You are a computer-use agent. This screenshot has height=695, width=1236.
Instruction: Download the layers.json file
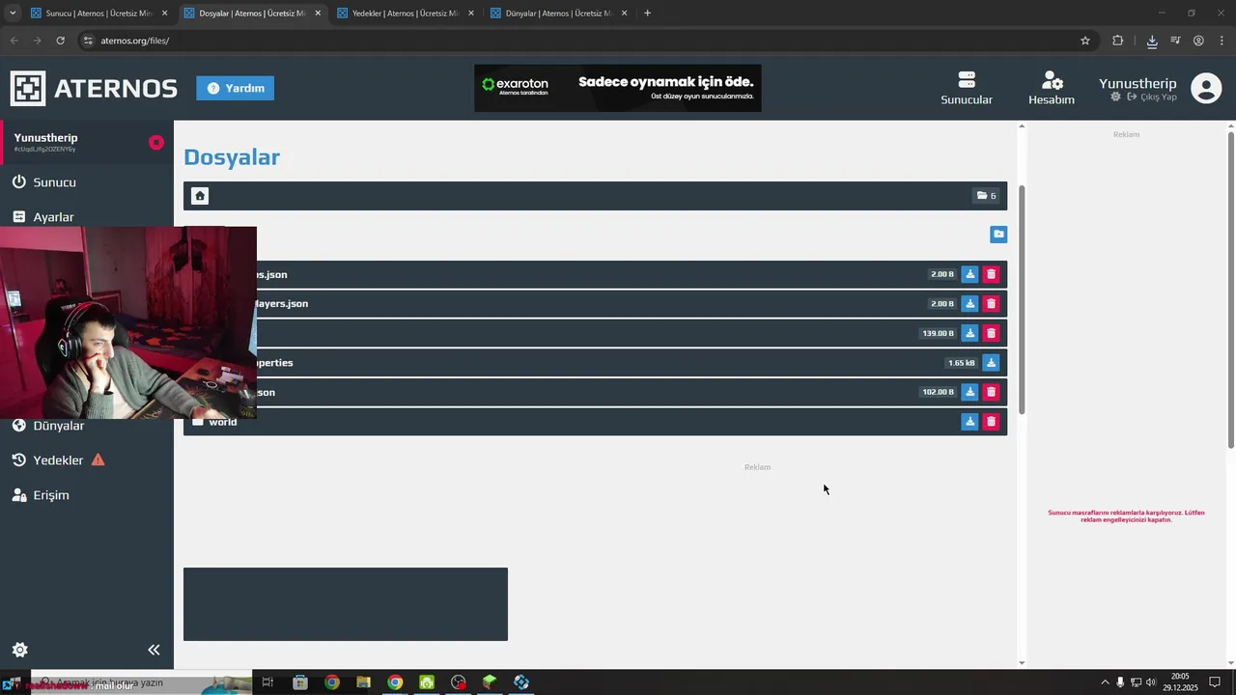point(970,303)
